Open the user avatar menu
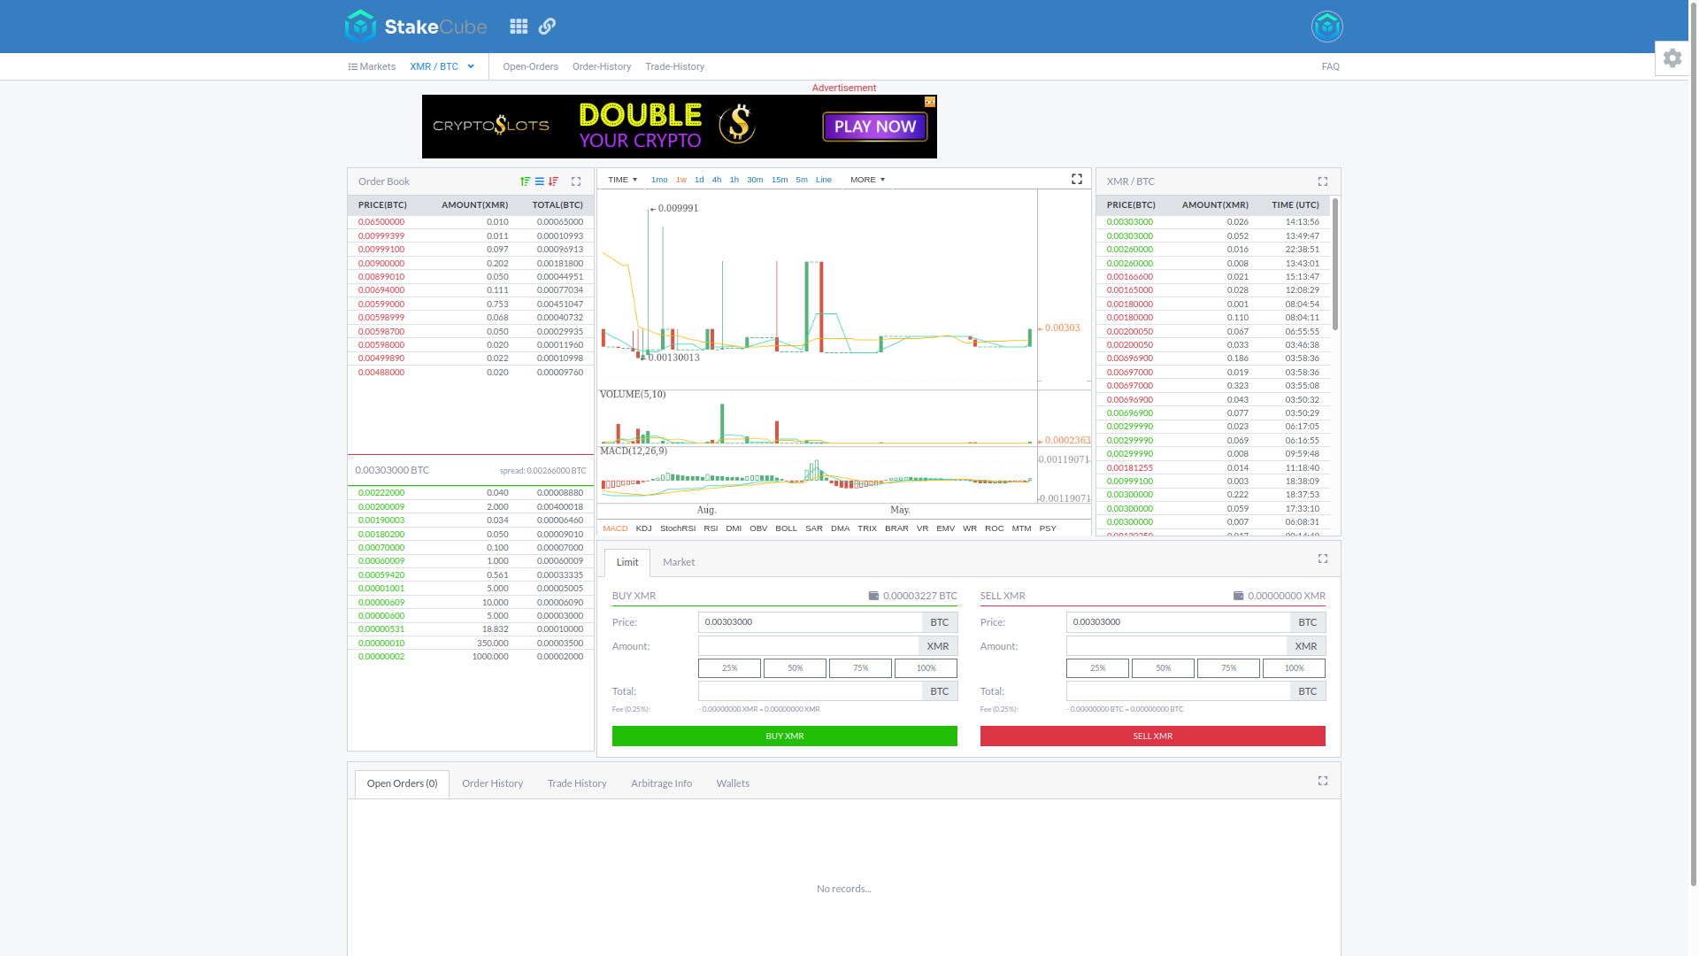The width and height of the screenshot is (1699, 956). 1326,27
